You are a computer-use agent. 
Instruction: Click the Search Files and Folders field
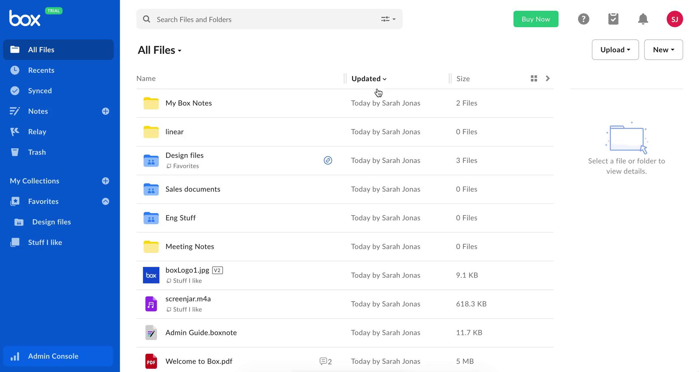[269, 19]
